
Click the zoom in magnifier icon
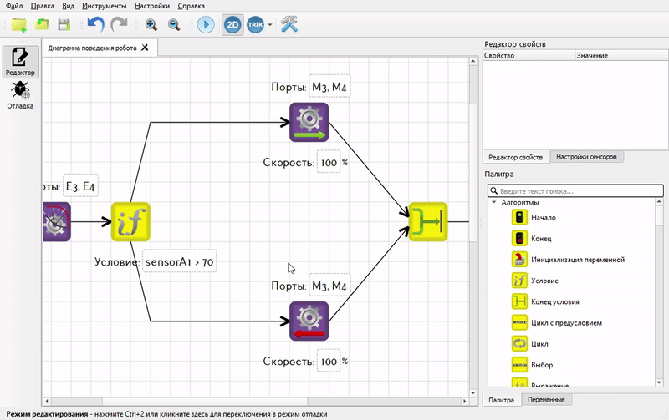[151, 25]
